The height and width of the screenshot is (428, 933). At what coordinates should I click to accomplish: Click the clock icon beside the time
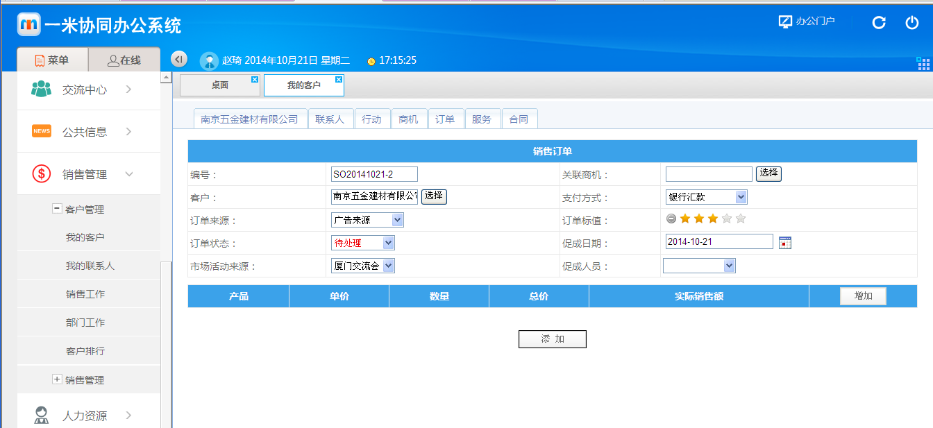tap(371, 61)
